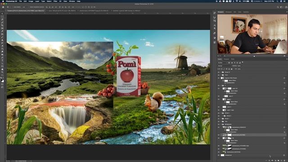Open the layer filter Kind dropdown

point(222,63)
